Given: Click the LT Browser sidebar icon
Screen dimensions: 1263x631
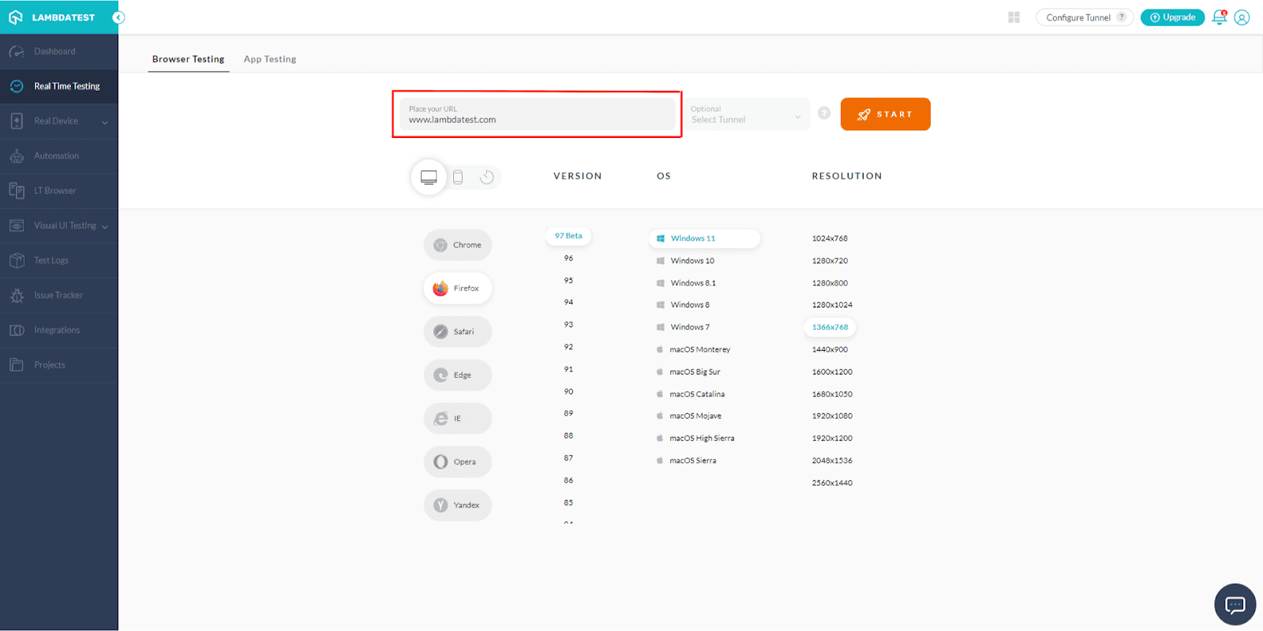Looking at the screenshot, I should [x=17, y=190].
